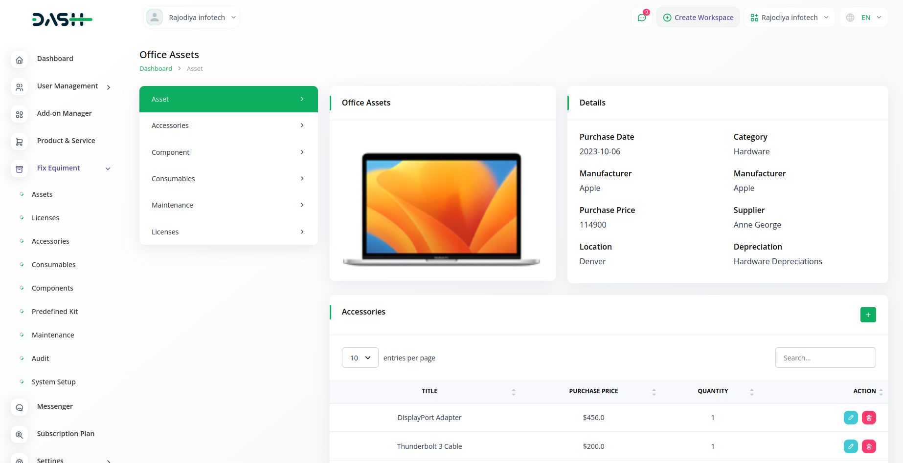Switch to the Consumables tab

(x=228, y=179)
